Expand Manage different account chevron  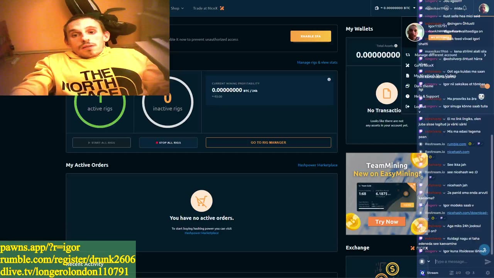485,55
